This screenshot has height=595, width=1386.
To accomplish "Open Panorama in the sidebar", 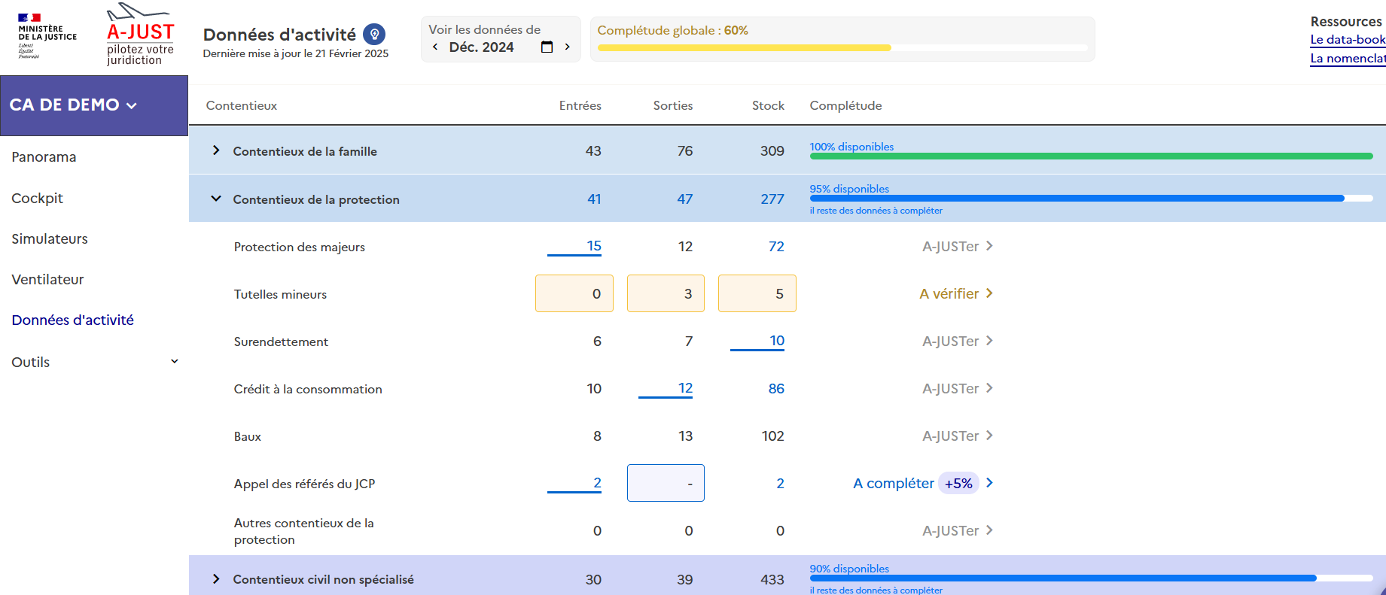I will click(44, 156).
